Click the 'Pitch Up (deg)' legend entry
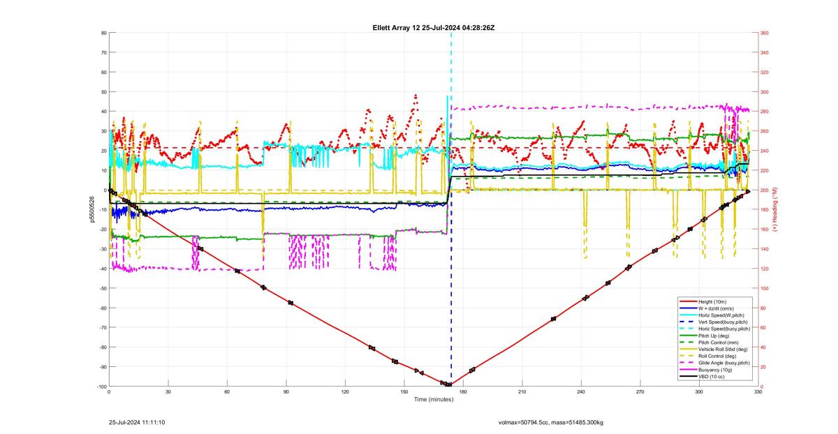The width and height of the screenshot is (838, 434). tap(715, 336)
